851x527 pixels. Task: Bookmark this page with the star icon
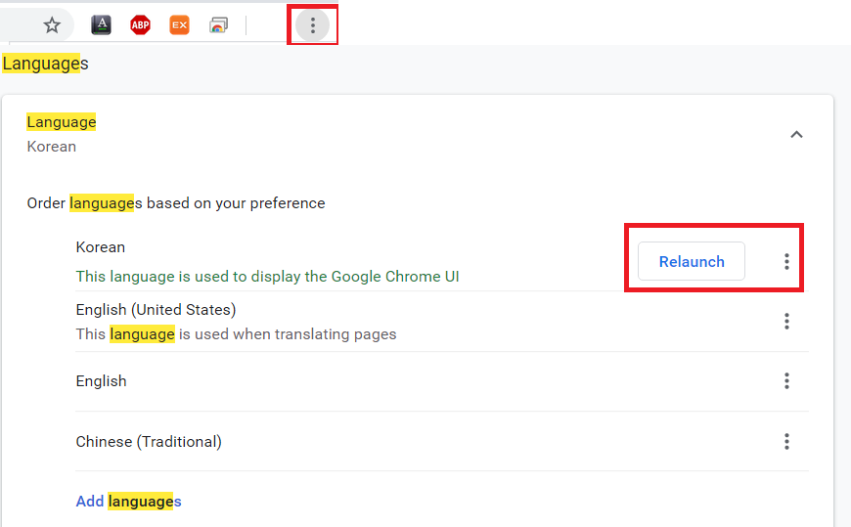[x=52, y=25]
